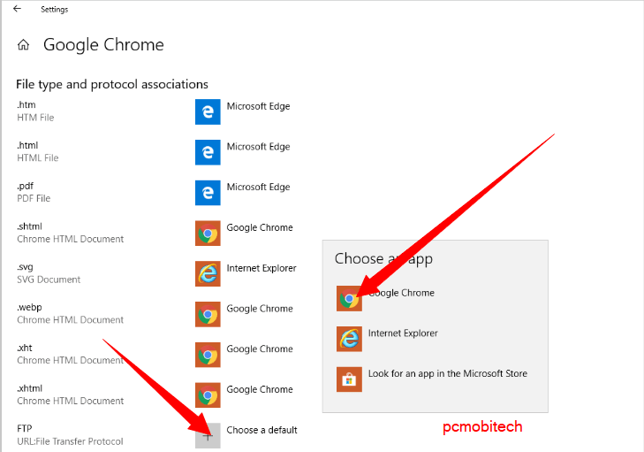Change default app labeled Microsoft Edge for .htm
This screenshot has width=644, height=452.
coord(258,106)
